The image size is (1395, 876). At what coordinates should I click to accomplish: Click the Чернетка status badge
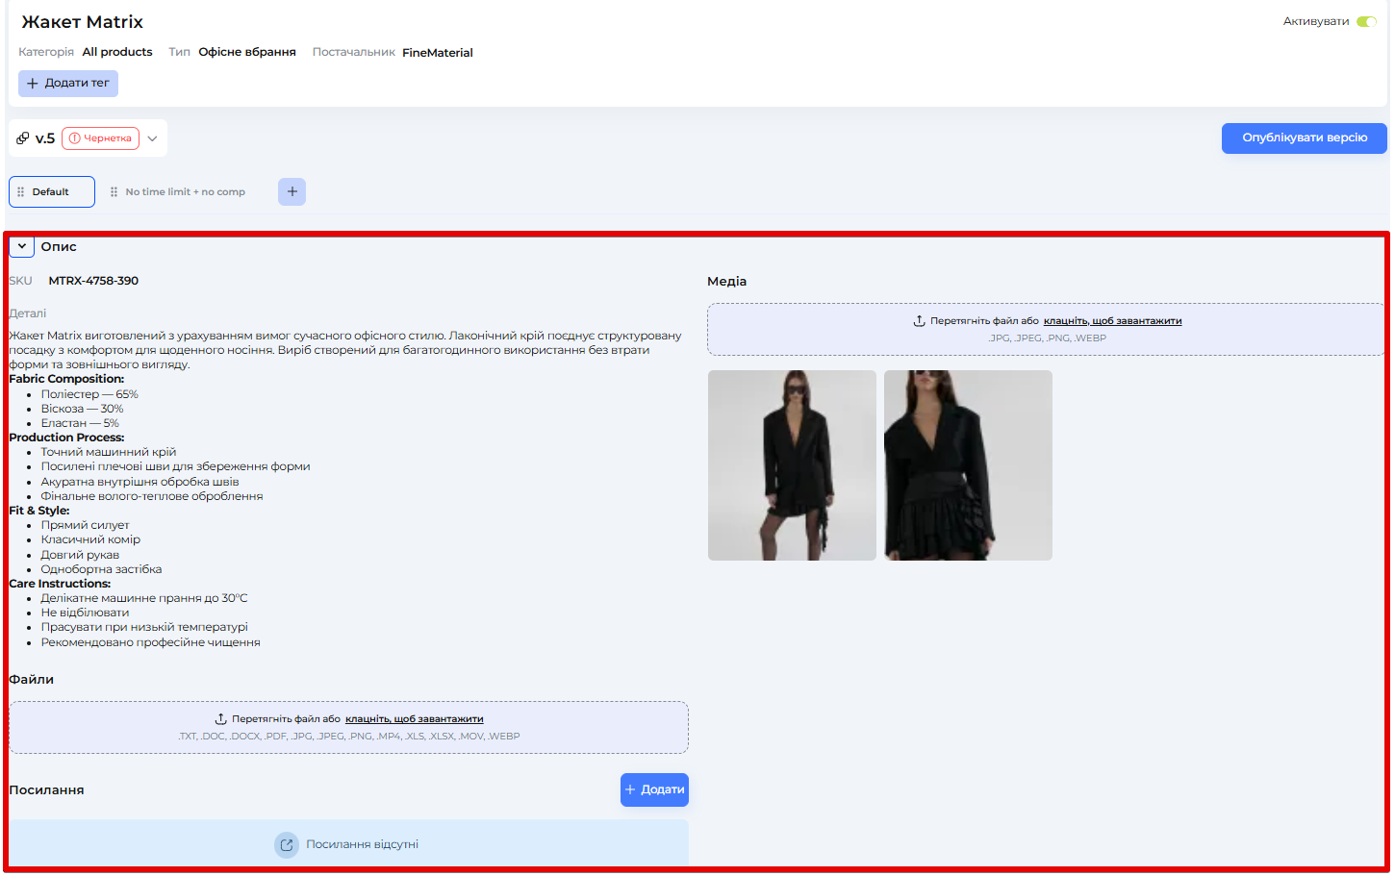[101, 138]
